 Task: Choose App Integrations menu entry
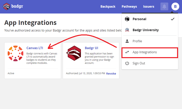click(150, 52)
